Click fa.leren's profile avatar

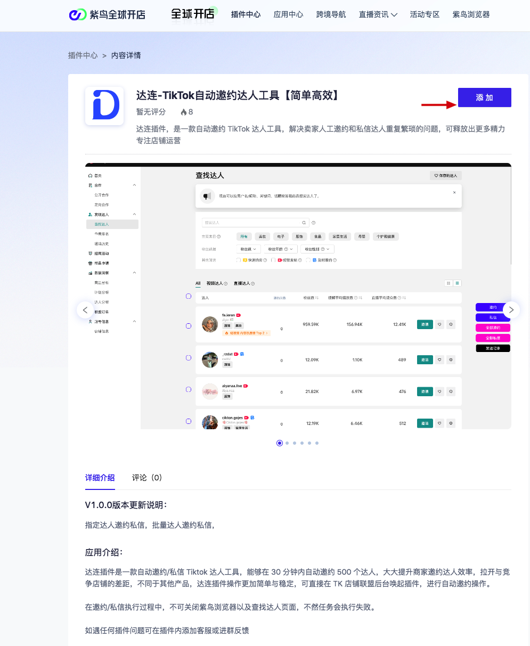pos(210,324)
